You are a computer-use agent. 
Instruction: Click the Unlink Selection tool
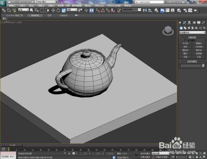(x=9, y=10)
